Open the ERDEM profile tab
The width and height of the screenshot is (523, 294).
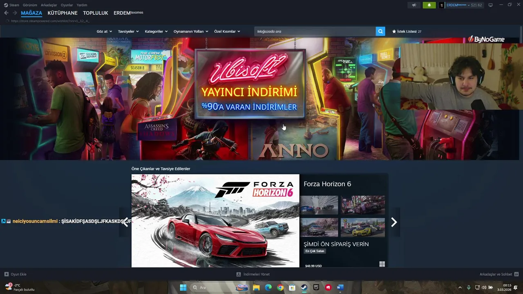[x=128, y=13]
